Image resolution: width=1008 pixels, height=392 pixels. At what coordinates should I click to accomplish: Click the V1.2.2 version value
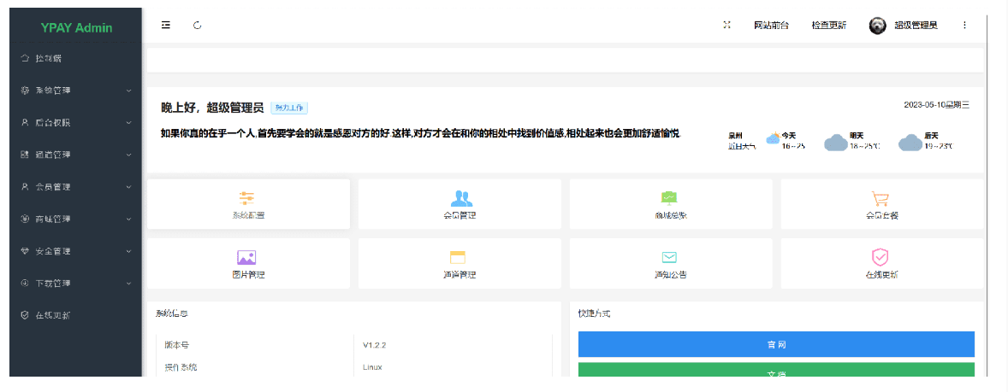[374, 345]
